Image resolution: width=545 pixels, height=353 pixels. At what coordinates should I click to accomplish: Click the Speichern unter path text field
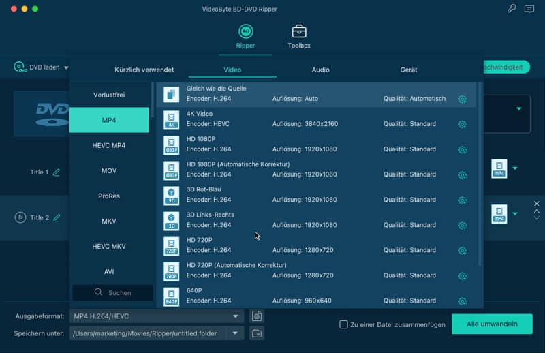coord(148,333)
